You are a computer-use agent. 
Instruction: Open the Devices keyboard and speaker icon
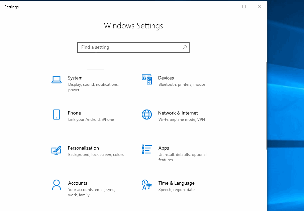coord(147,79)
